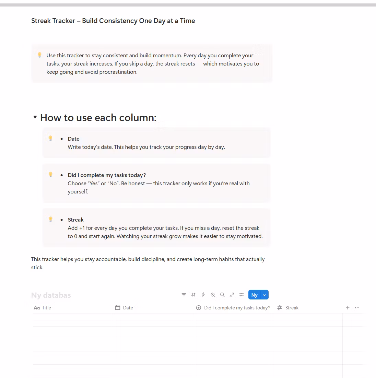The image size is (376, 378).
Task: Click the 'Ny databas' database title
Action: [51, 295]
